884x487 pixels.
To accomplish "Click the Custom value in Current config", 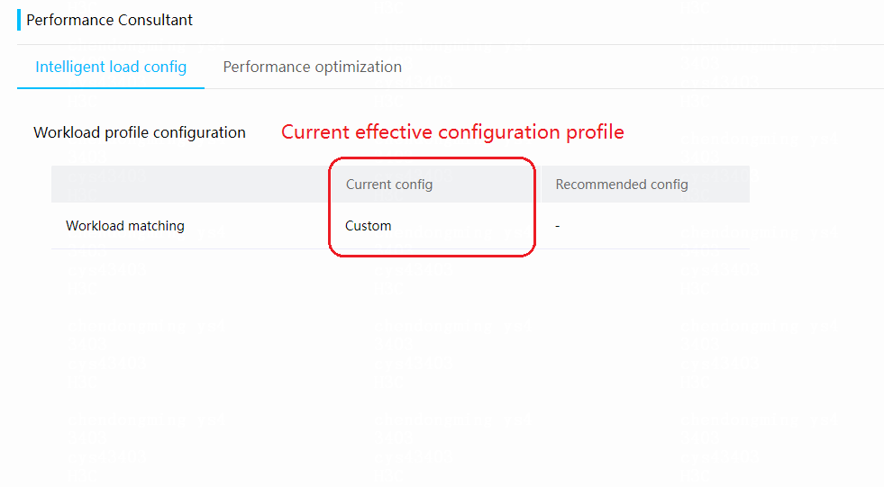I will [369, 226].
